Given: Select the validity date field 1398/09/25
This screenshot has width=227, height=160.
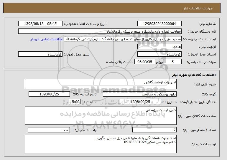Looking at the screenshot, I should pos(140,102).
